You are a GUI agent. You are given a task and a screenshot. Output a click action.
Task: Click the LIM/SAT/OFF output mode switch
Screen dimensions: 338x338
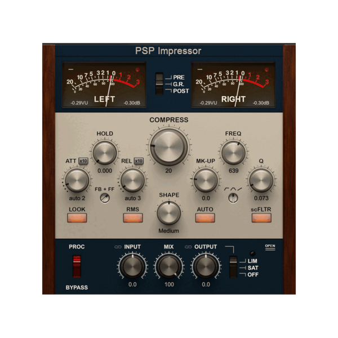(x=233, y=267)
